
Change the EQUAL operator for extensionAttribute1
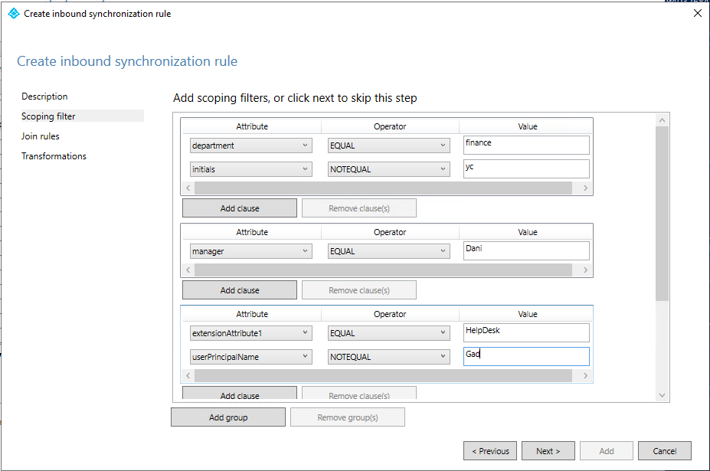click(389, 333)
